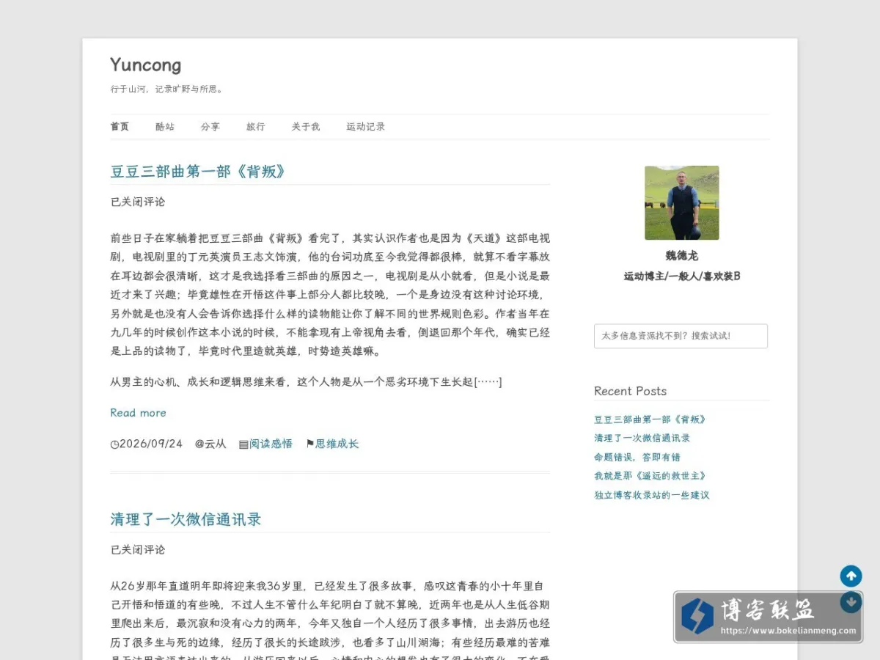Open recent post 清理了一次微信通讯录 in sidebar
Viewport: 880px width, 660px height.
(x=642, y=438)
